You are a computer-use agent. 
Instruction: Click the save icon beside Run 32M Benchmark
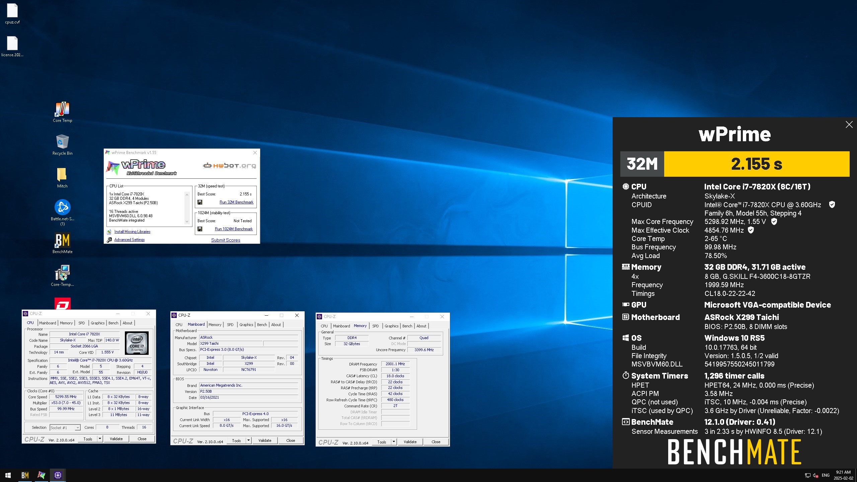tap(200, 202)
